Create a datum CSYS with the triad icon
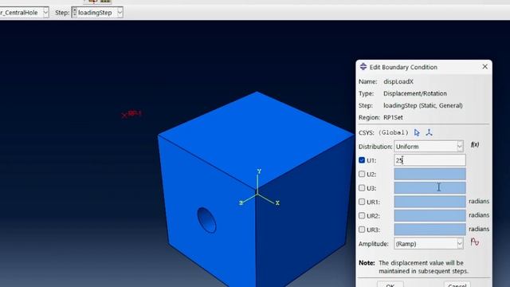Image resolution: width=510 pixels, height=287 pixels. click(429, 133)
